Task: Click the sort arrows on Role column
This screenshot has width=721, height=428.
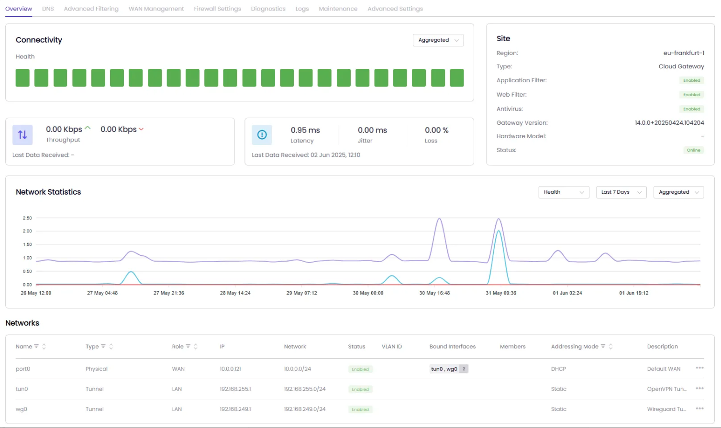Action: (196, 346)
